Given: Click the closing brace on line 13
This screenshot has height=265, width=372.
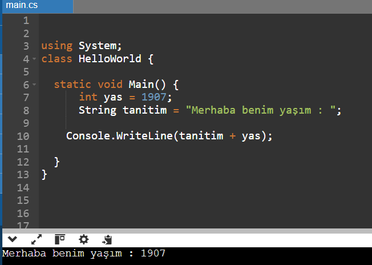Looking at the screenshot, I should [44, 175].
